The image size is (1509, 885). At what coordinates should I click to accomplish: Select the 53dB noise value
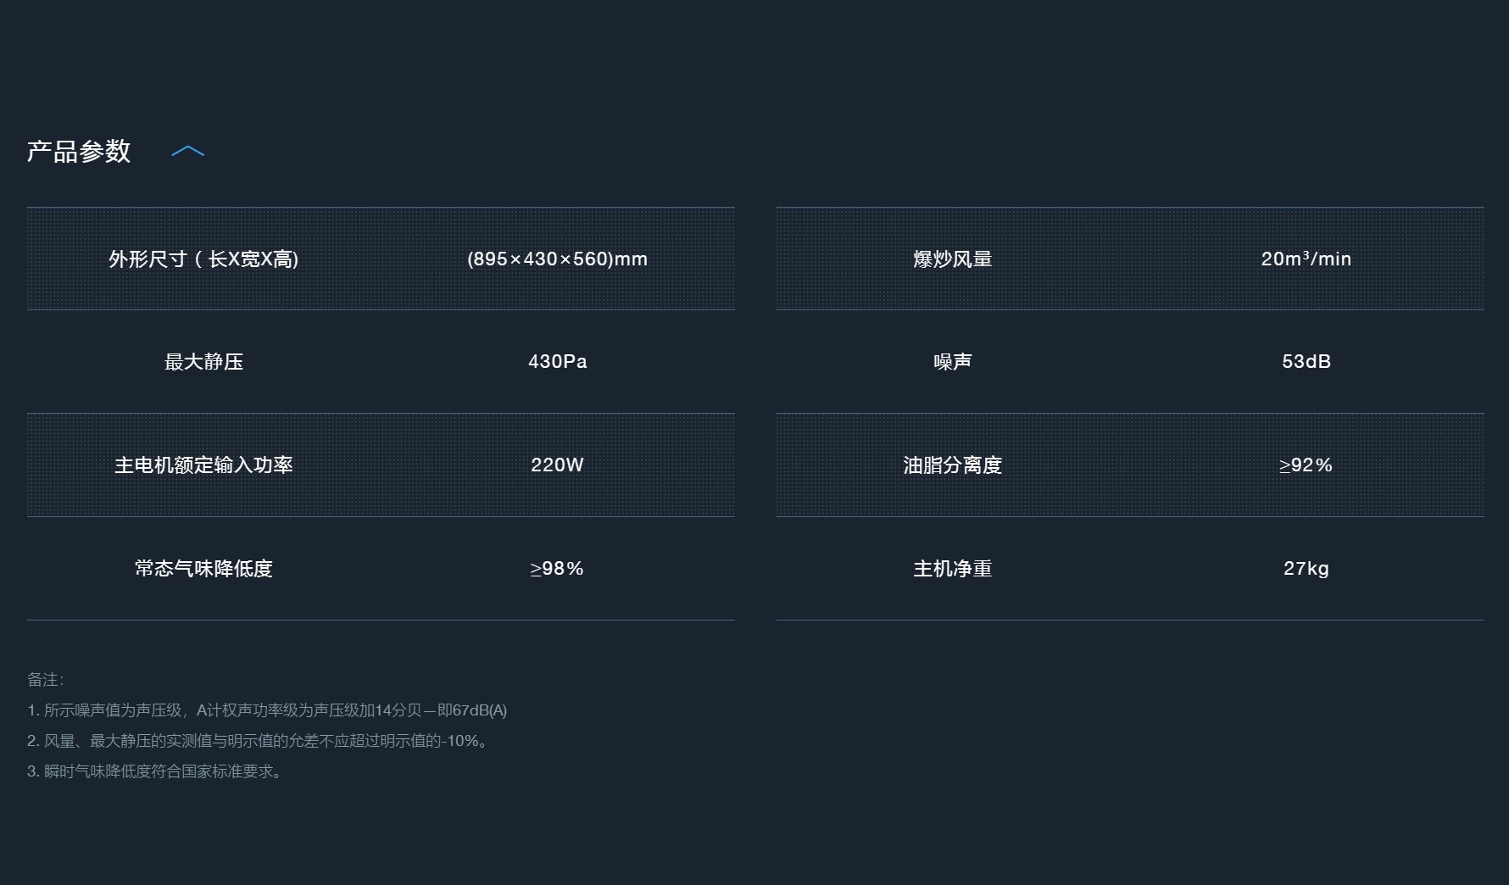[x=1306, y=362]
